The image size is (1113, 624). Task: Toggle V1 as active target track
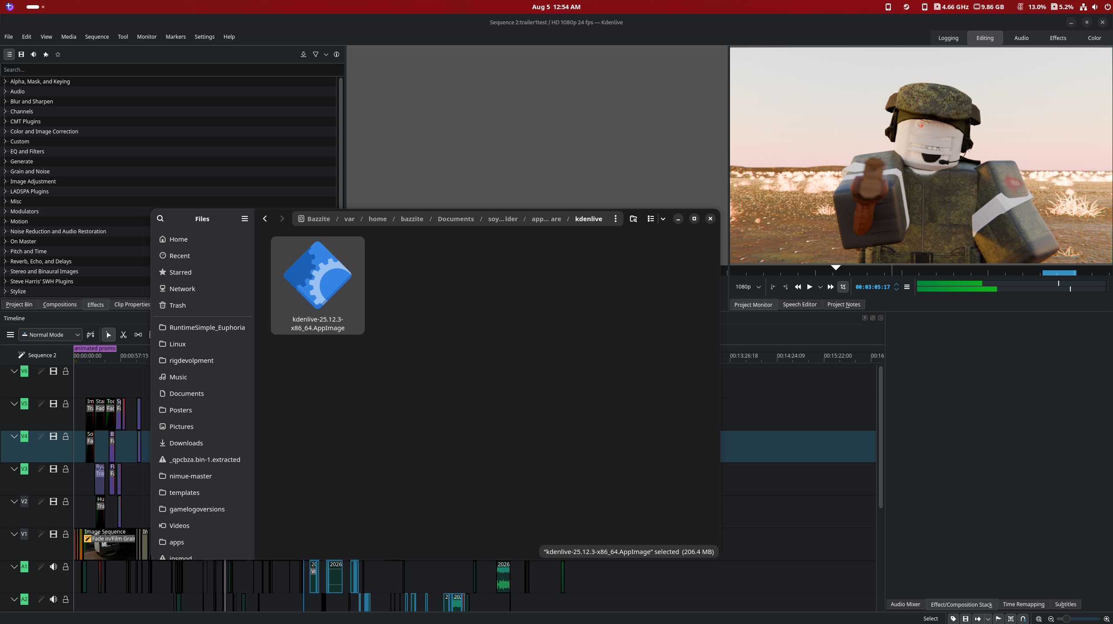[x=24, y=534]
